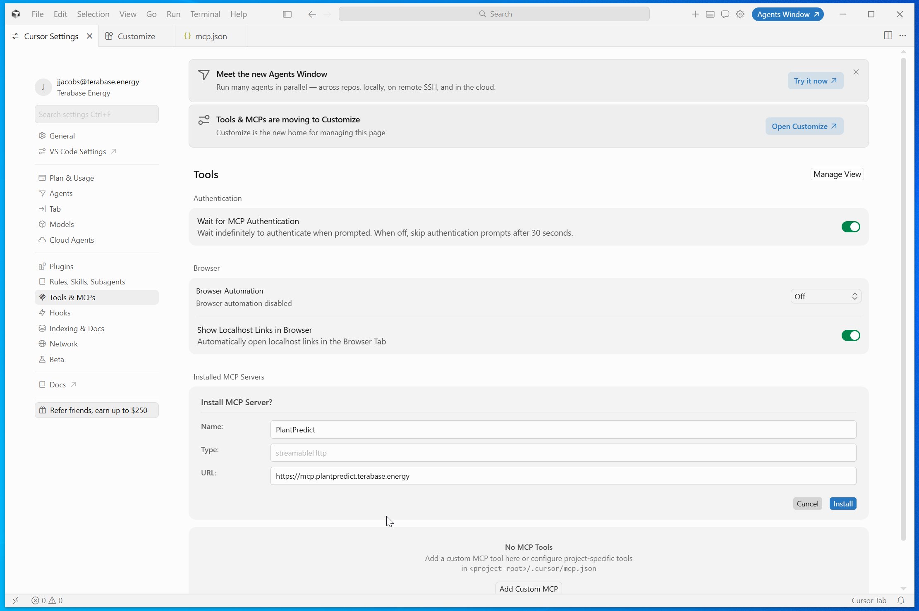Click Refer friends, earn up to $250

[x=97, y=410]
